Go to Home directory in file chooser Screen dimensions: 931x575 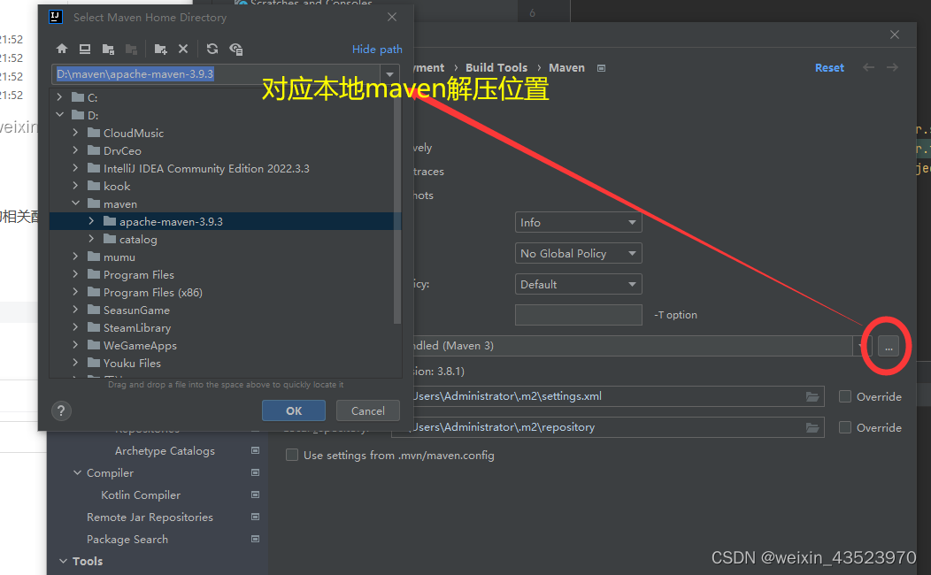[62, 49]
